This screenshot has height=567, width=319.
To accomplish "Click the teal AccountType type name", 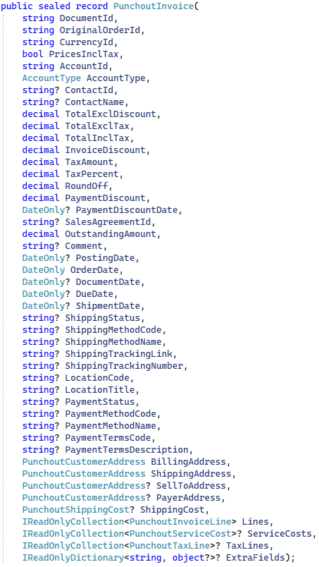I will coord(51,78).
